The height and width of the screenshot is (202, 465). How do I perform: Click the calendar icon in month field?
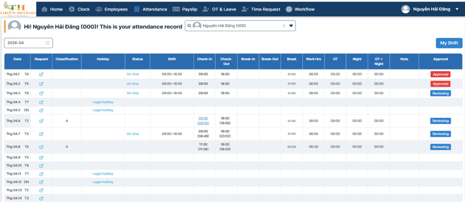pyautogui.click(x=47, y=43)
